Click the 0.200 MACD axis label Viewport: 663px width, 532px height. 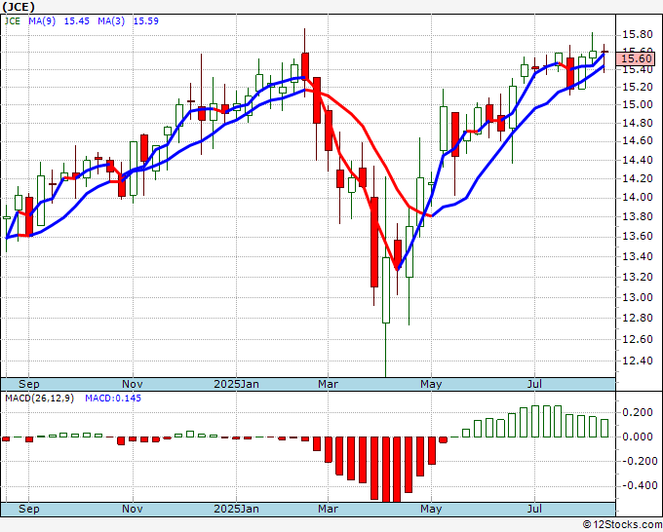click(638, 413)
